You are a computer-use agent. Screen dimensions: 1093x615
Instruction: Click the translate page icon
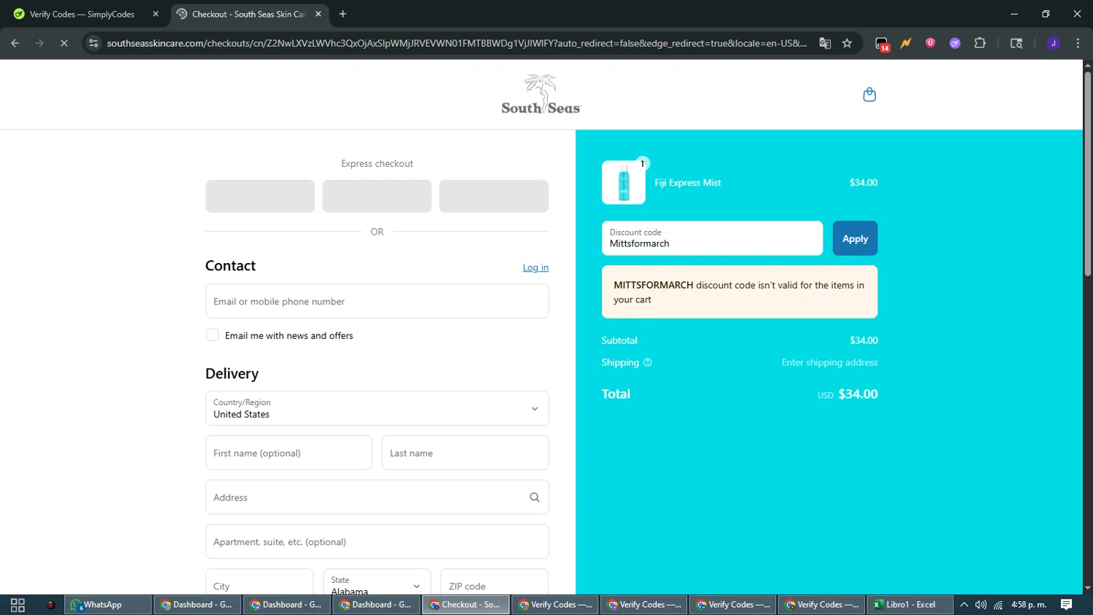[825, 43]
